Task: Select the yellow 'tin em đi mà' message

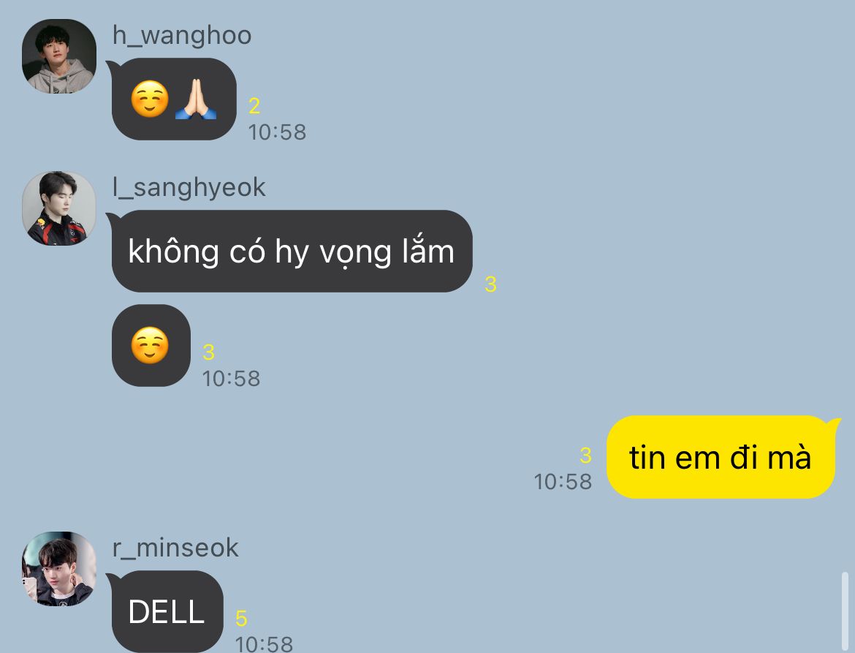Action: point(721,457)
